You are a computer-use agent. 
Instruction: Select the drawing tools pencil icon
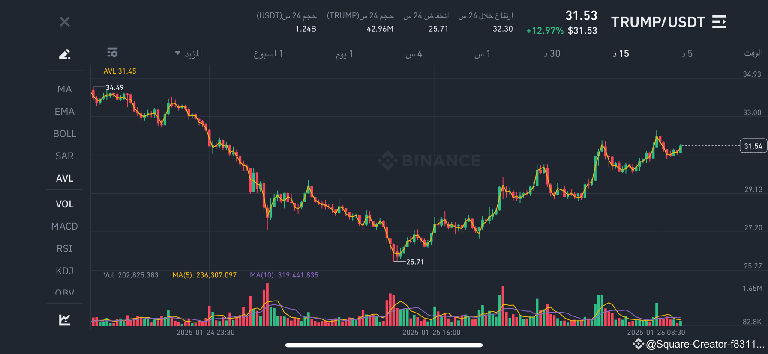pyautogui.click(x=65, y=54)
